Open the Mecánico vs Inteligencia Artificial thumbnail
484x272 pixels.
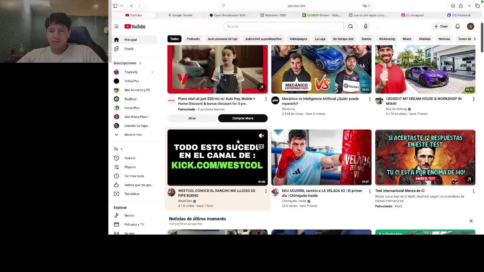(321, 69)
